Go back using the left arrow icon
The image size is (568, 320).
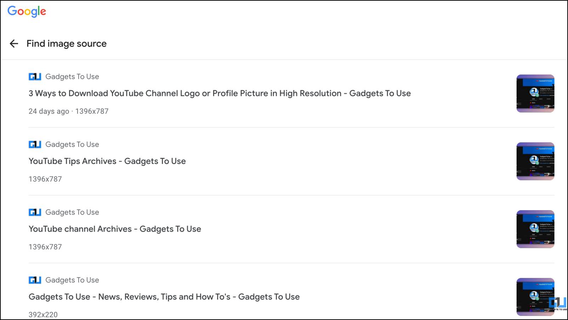14,44
